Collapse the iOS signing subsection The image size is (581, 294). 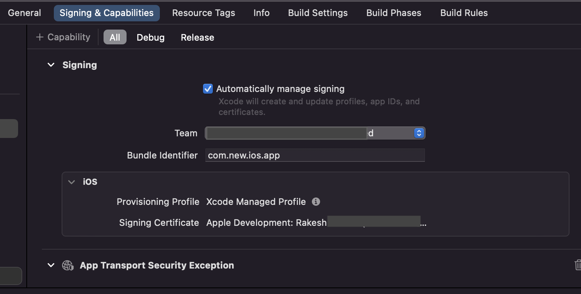pyautogui.click(x=72, y=182)
